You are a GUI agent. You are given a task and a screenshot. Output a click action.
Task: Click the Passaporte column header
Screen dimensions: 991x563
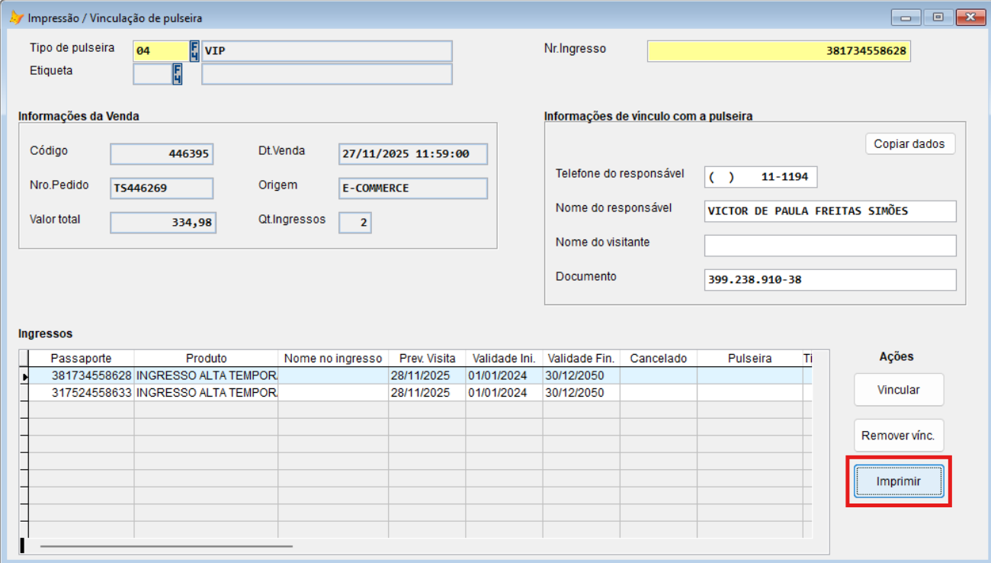(x=81, y=359)
